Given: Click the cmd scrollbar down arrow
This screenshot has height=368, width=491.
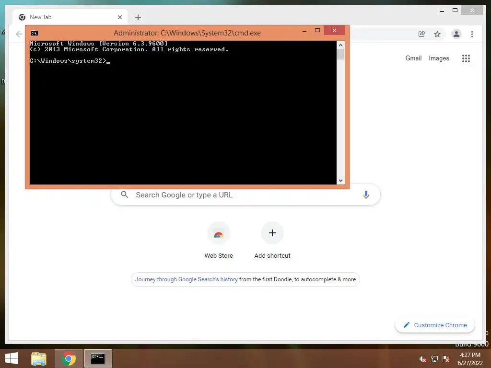Looking at the screenshot, I should coord(341,181).
